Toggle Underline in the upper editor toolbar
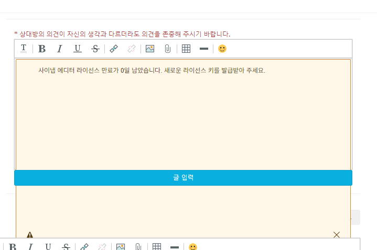This screenshot has height=250, width=377. pyautogui.click(x=78, y=49)
